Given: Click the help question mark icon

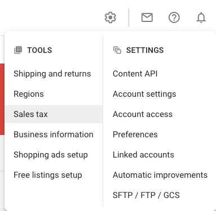Looking at the screenshot, I should [x=174, y=17].
